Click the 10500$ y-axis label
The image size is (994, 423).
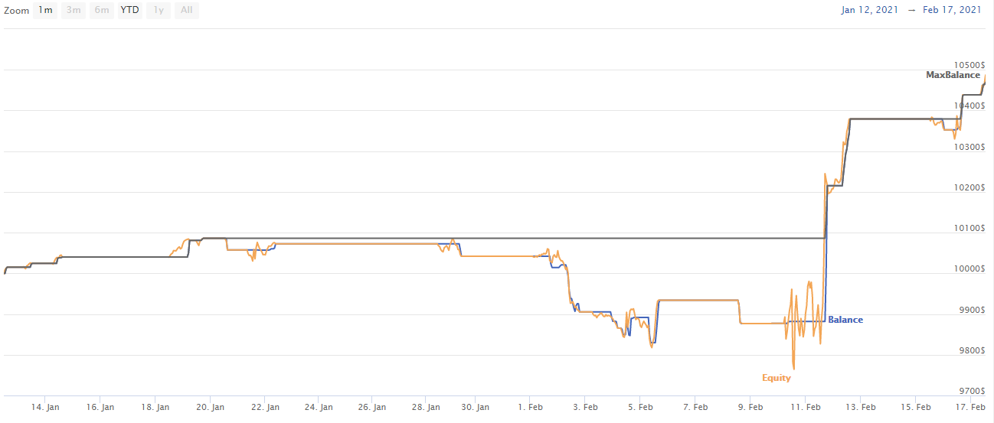(970, 64)
